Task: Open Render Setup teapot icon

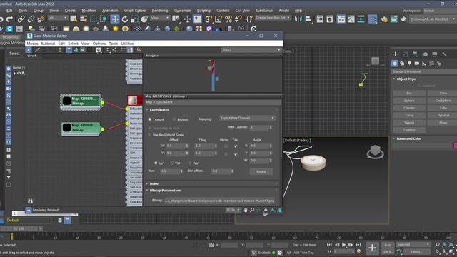Action: 384,19
